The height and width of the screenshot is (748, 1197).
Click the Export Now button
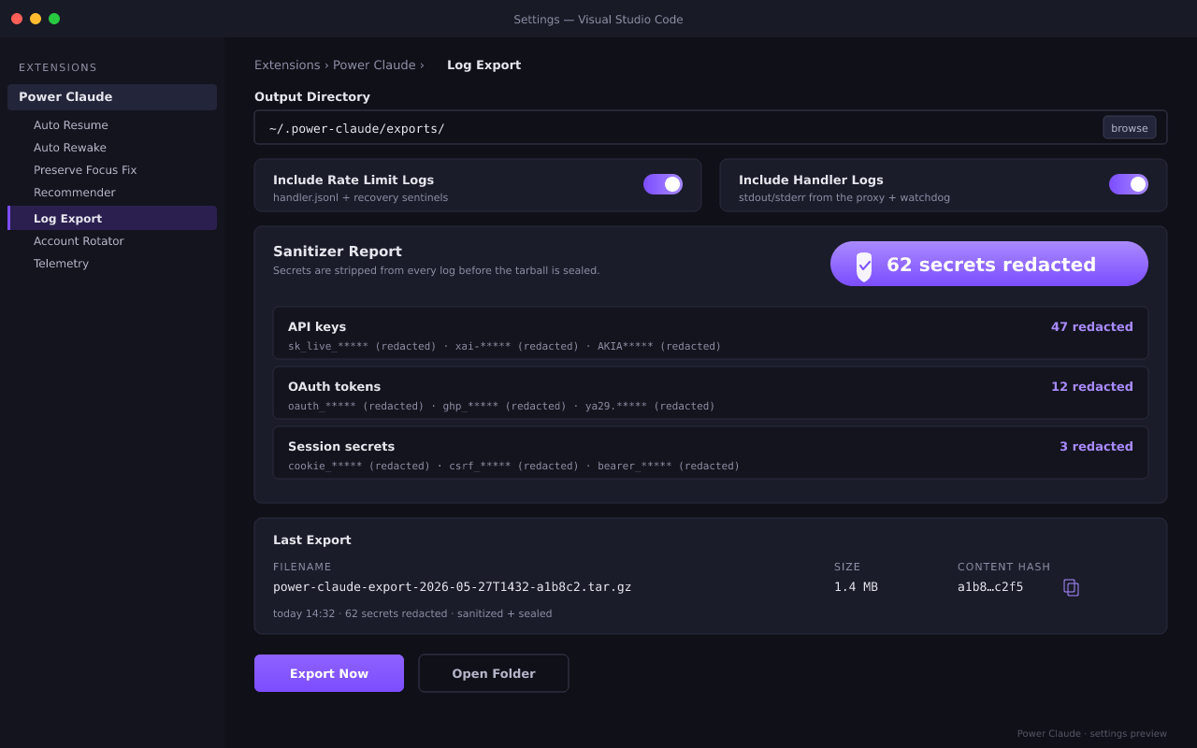click(x=329, y=673)
